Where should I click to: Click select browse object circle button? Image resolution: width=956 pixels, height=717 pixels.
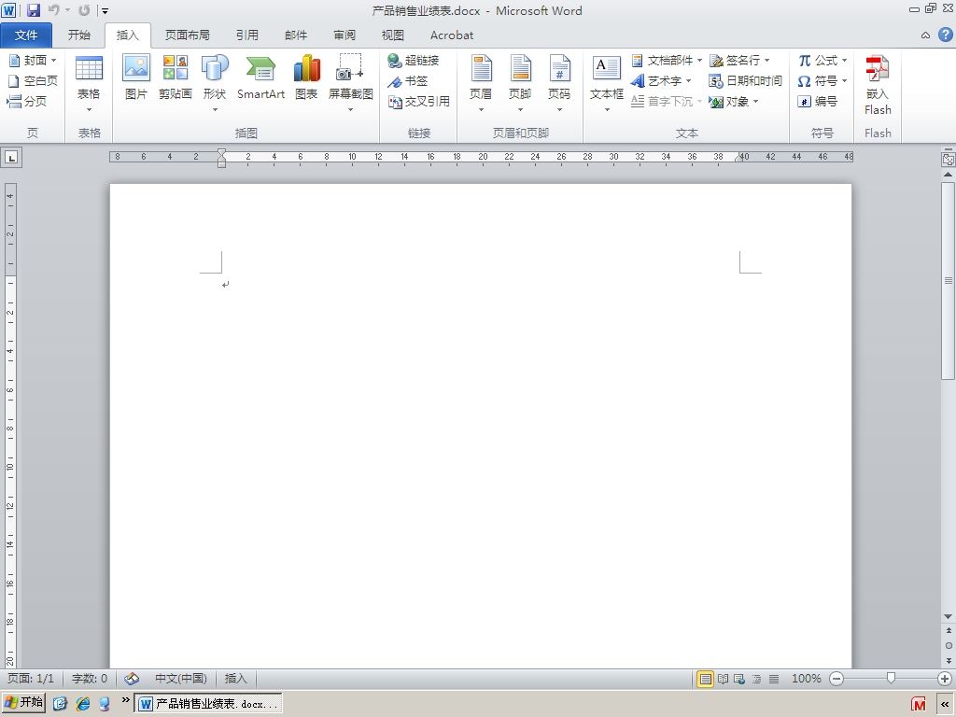click(949, 645)
